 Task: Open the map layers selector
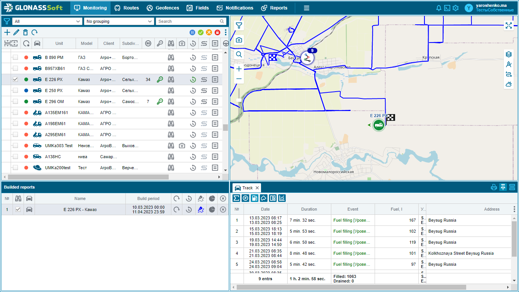coord(509,54)
